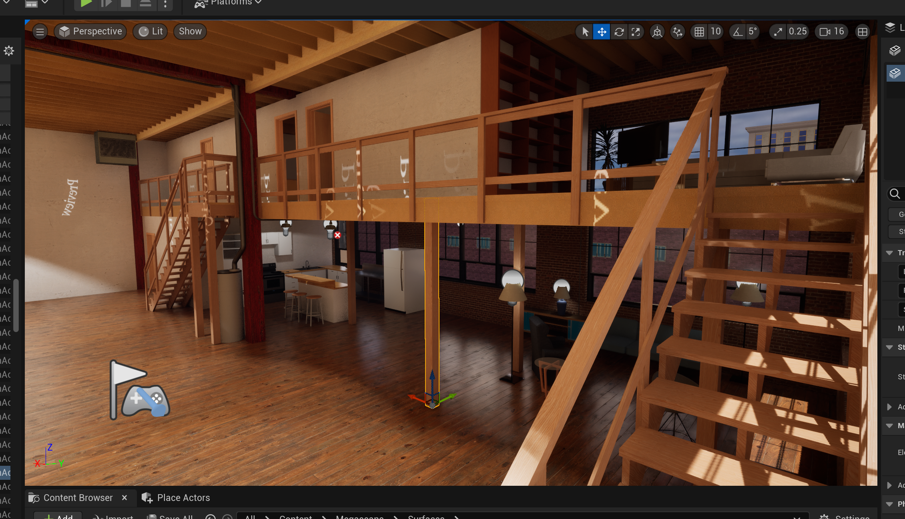The height and width of the screenshot is (519, 905).
Task: Click the search magnifier in right panel
Action: pos(895,194)
